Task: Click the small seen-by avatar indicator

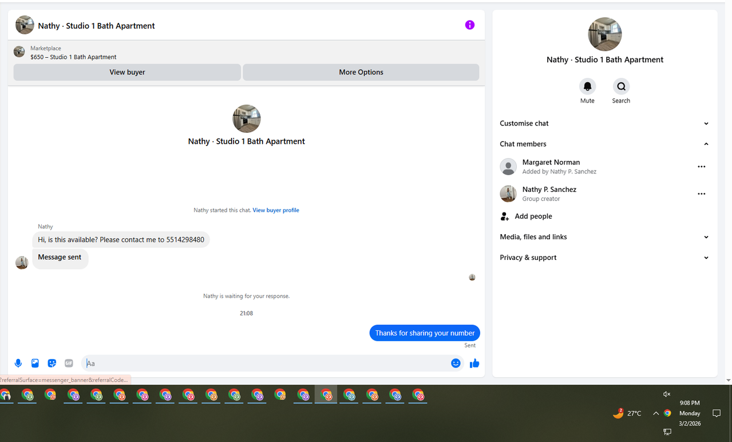Action: click(472, 277)
